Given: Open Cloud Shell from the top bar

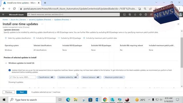Looking at the screenshot, I should (x=124, y=15).
